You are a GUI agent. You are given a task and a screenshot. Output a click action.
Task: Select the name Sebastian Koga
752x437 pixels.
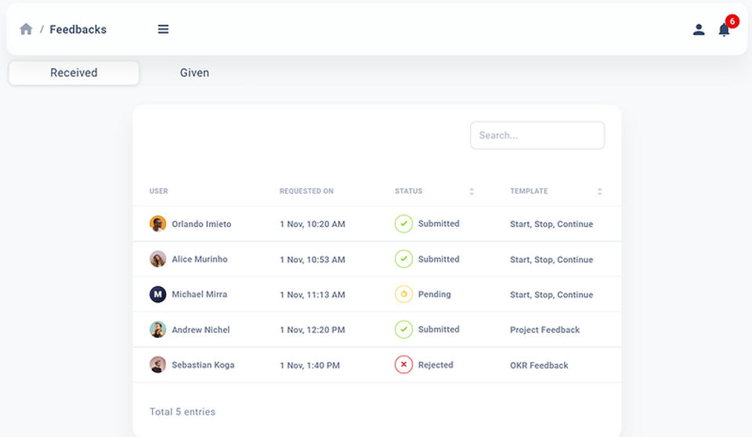[204, 365]
